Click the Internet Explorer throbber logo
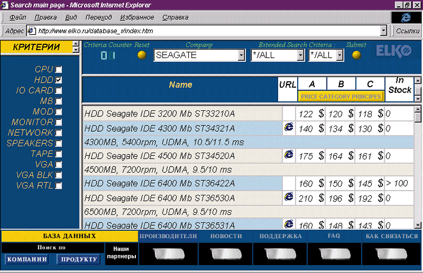This screenshot has width=423, height=273. coord(406,17)
